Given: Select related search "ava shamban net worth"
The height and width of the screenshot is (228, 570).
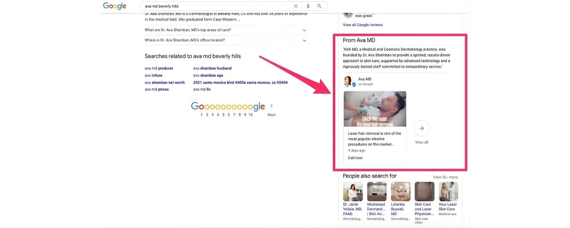Looking at the screenshot, I should [x=165, y=82].
